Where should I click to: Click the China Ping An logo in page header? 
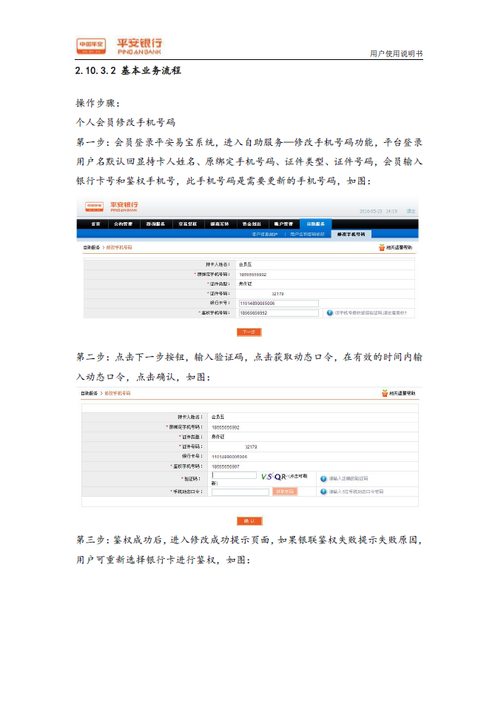coord(91,45)
